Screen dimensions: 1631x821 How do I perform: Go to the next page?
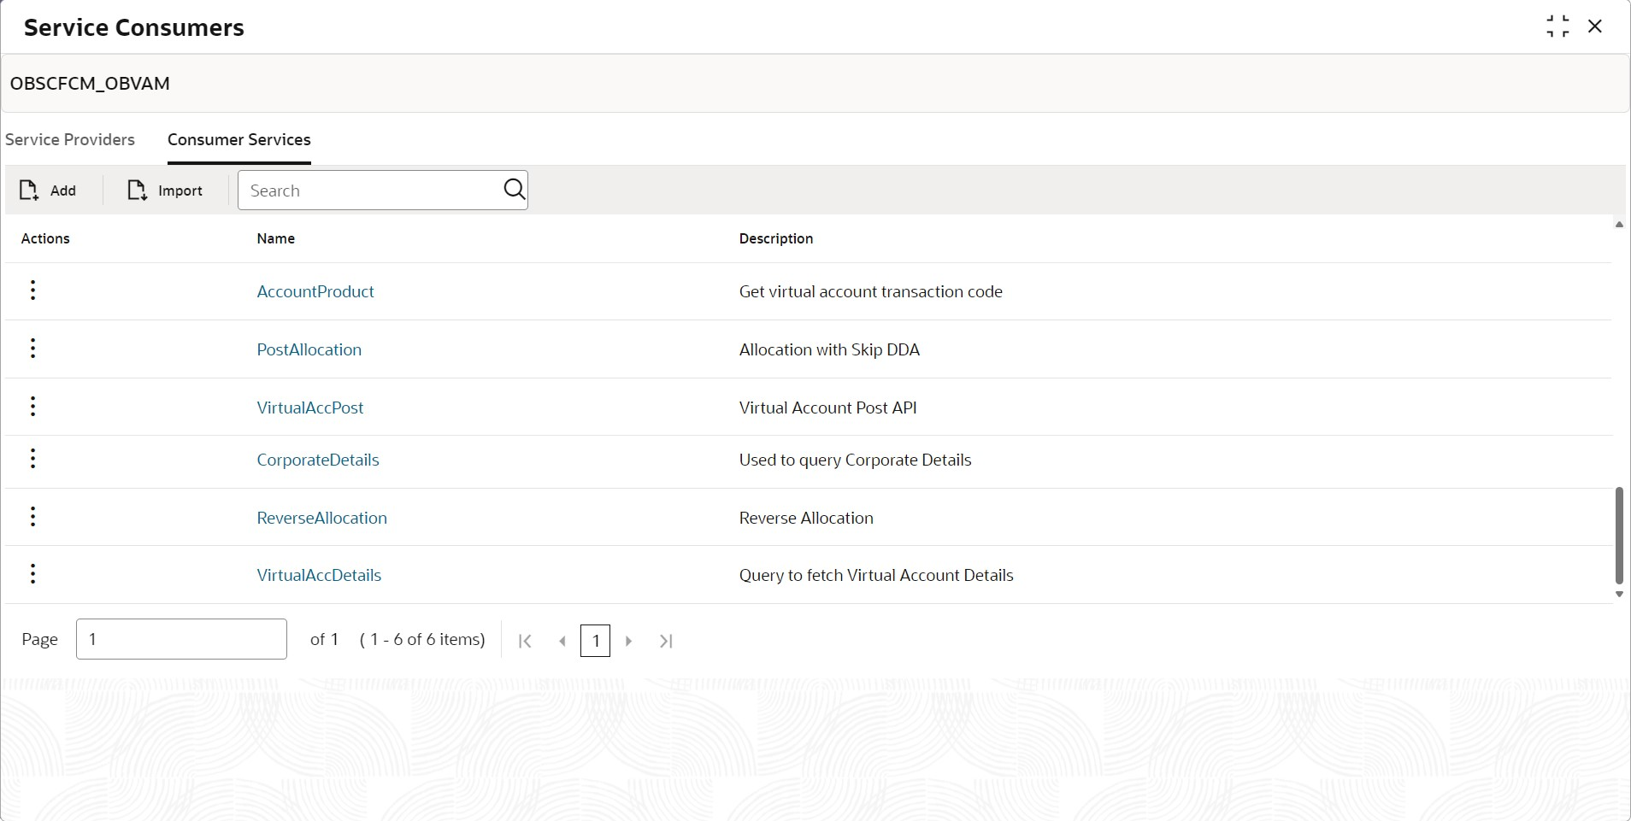click(628, 641)
